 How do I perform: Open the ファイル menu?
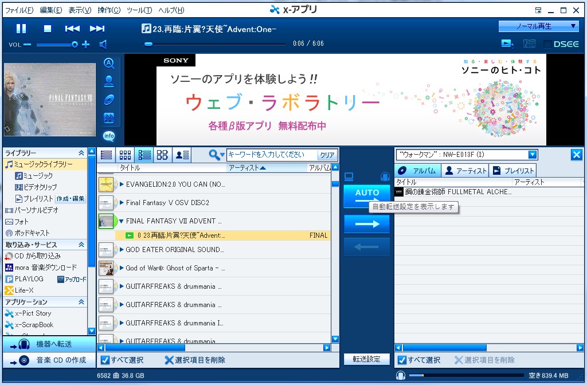coord(19,10)
